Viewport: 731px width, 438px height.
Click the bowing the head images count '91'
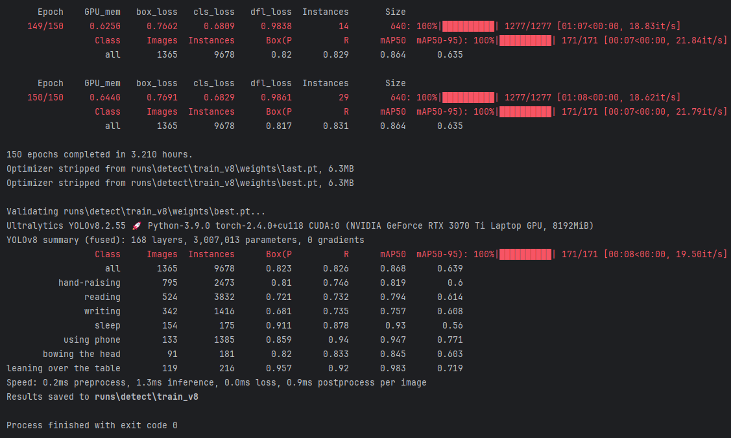coord(173,354)
